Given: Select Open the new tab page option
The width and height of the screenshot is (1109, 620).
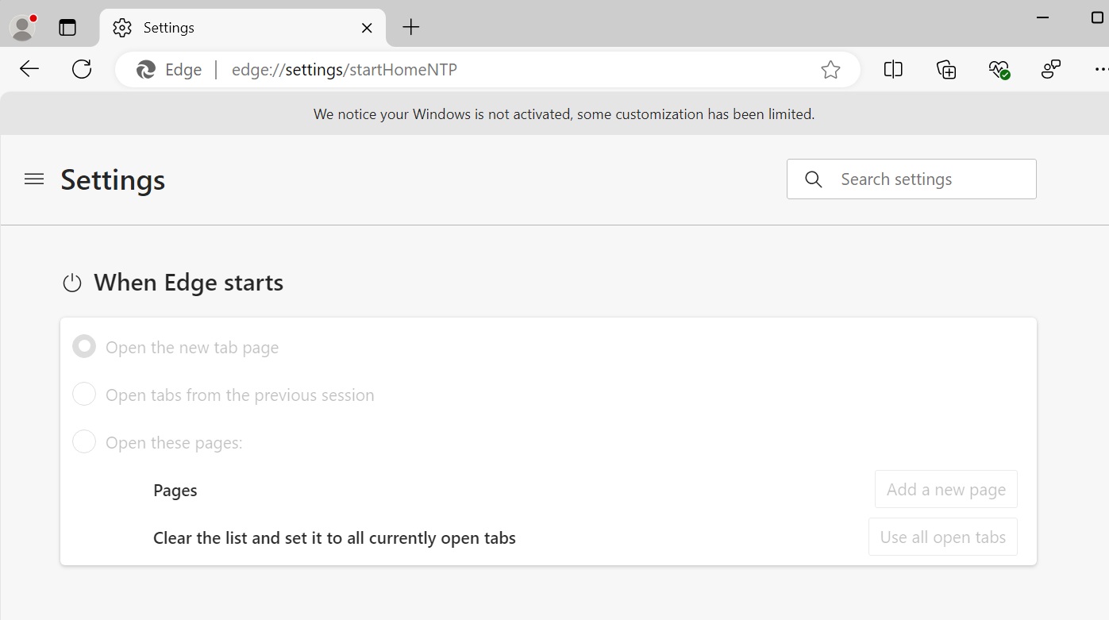Looking at the screenshot, I should 84,346.
